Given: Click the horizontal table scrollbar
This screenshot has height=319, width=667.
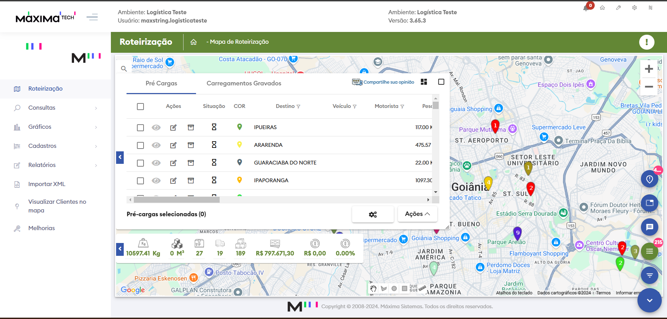Looking at the screenshot, I should (177, 200).
